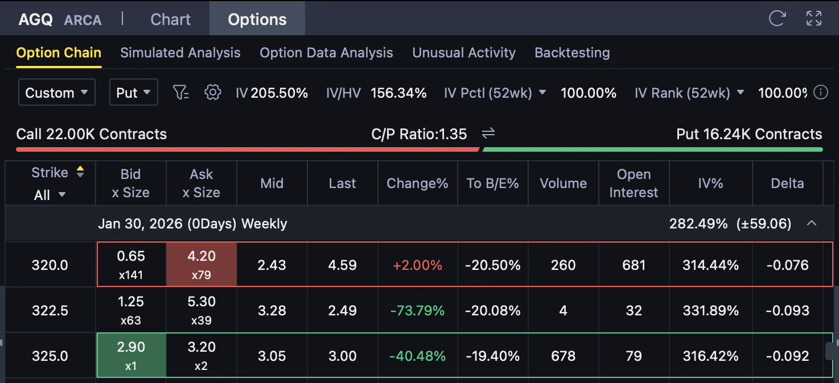This screenshot has height=383, width=839.
Task: Click the refresh icon
Action: (x=777, y=18)
